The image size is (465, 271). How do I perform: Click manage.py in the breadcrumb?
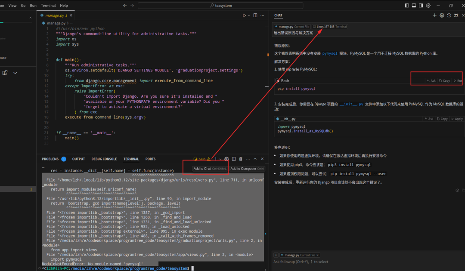point(56,23)
